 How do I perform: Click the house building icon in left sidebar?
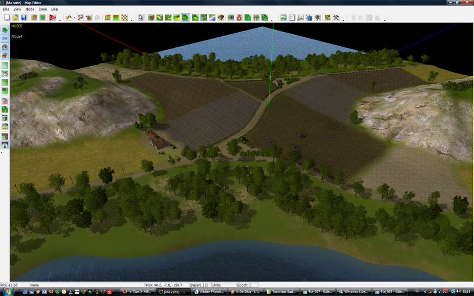tap(5, 47)
